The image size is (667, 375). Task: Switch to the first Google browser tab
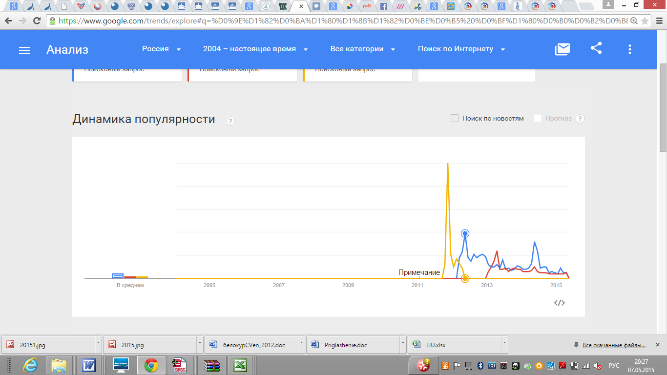tap(14, 7)
